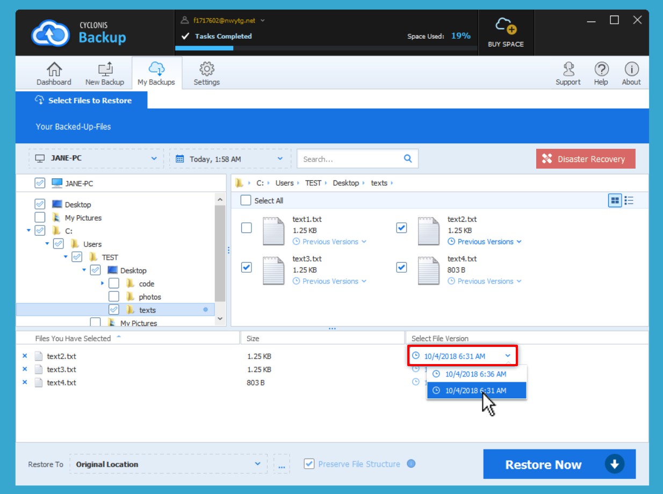This screenshot has height=494, width=663.
Task: Click the folder tree vertical scrollbar
Action: pyautogui.click(x=220, y=252)
